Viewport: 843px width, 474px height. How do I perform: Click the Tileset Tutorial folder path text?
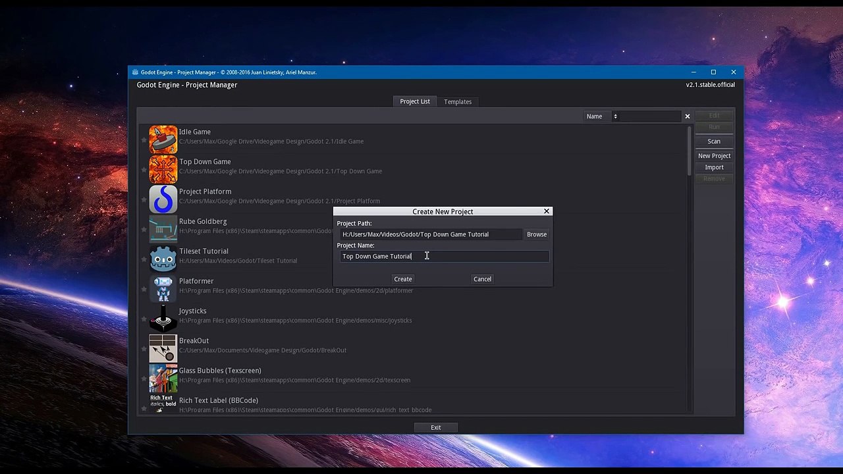point(238,261)
